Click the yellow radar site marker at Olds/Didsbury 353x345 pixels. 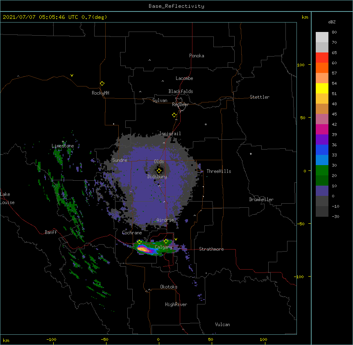(159, 171)
